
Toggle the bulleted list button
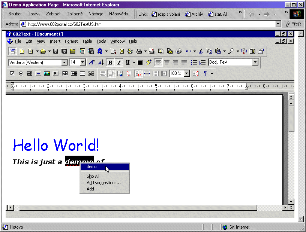(x=193, y=62)
